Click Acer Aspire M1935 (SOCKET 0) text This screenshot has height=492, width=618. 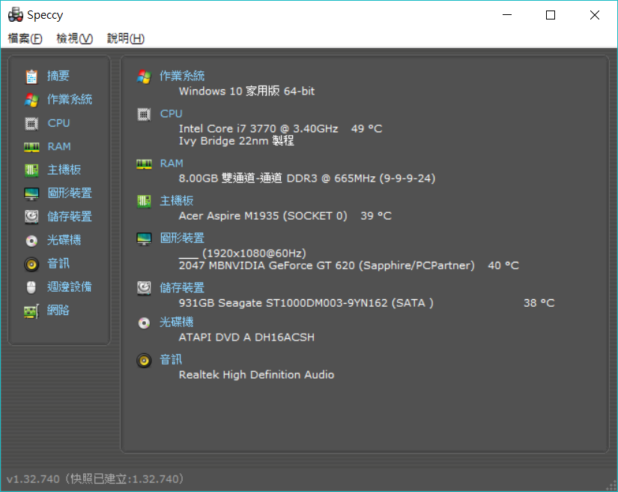point(263,216)
